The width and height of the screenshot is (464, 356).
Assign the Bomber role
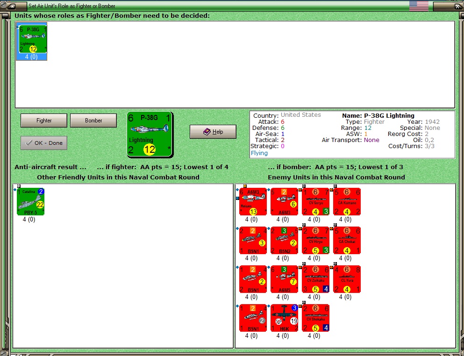click(x=93, y=121)
